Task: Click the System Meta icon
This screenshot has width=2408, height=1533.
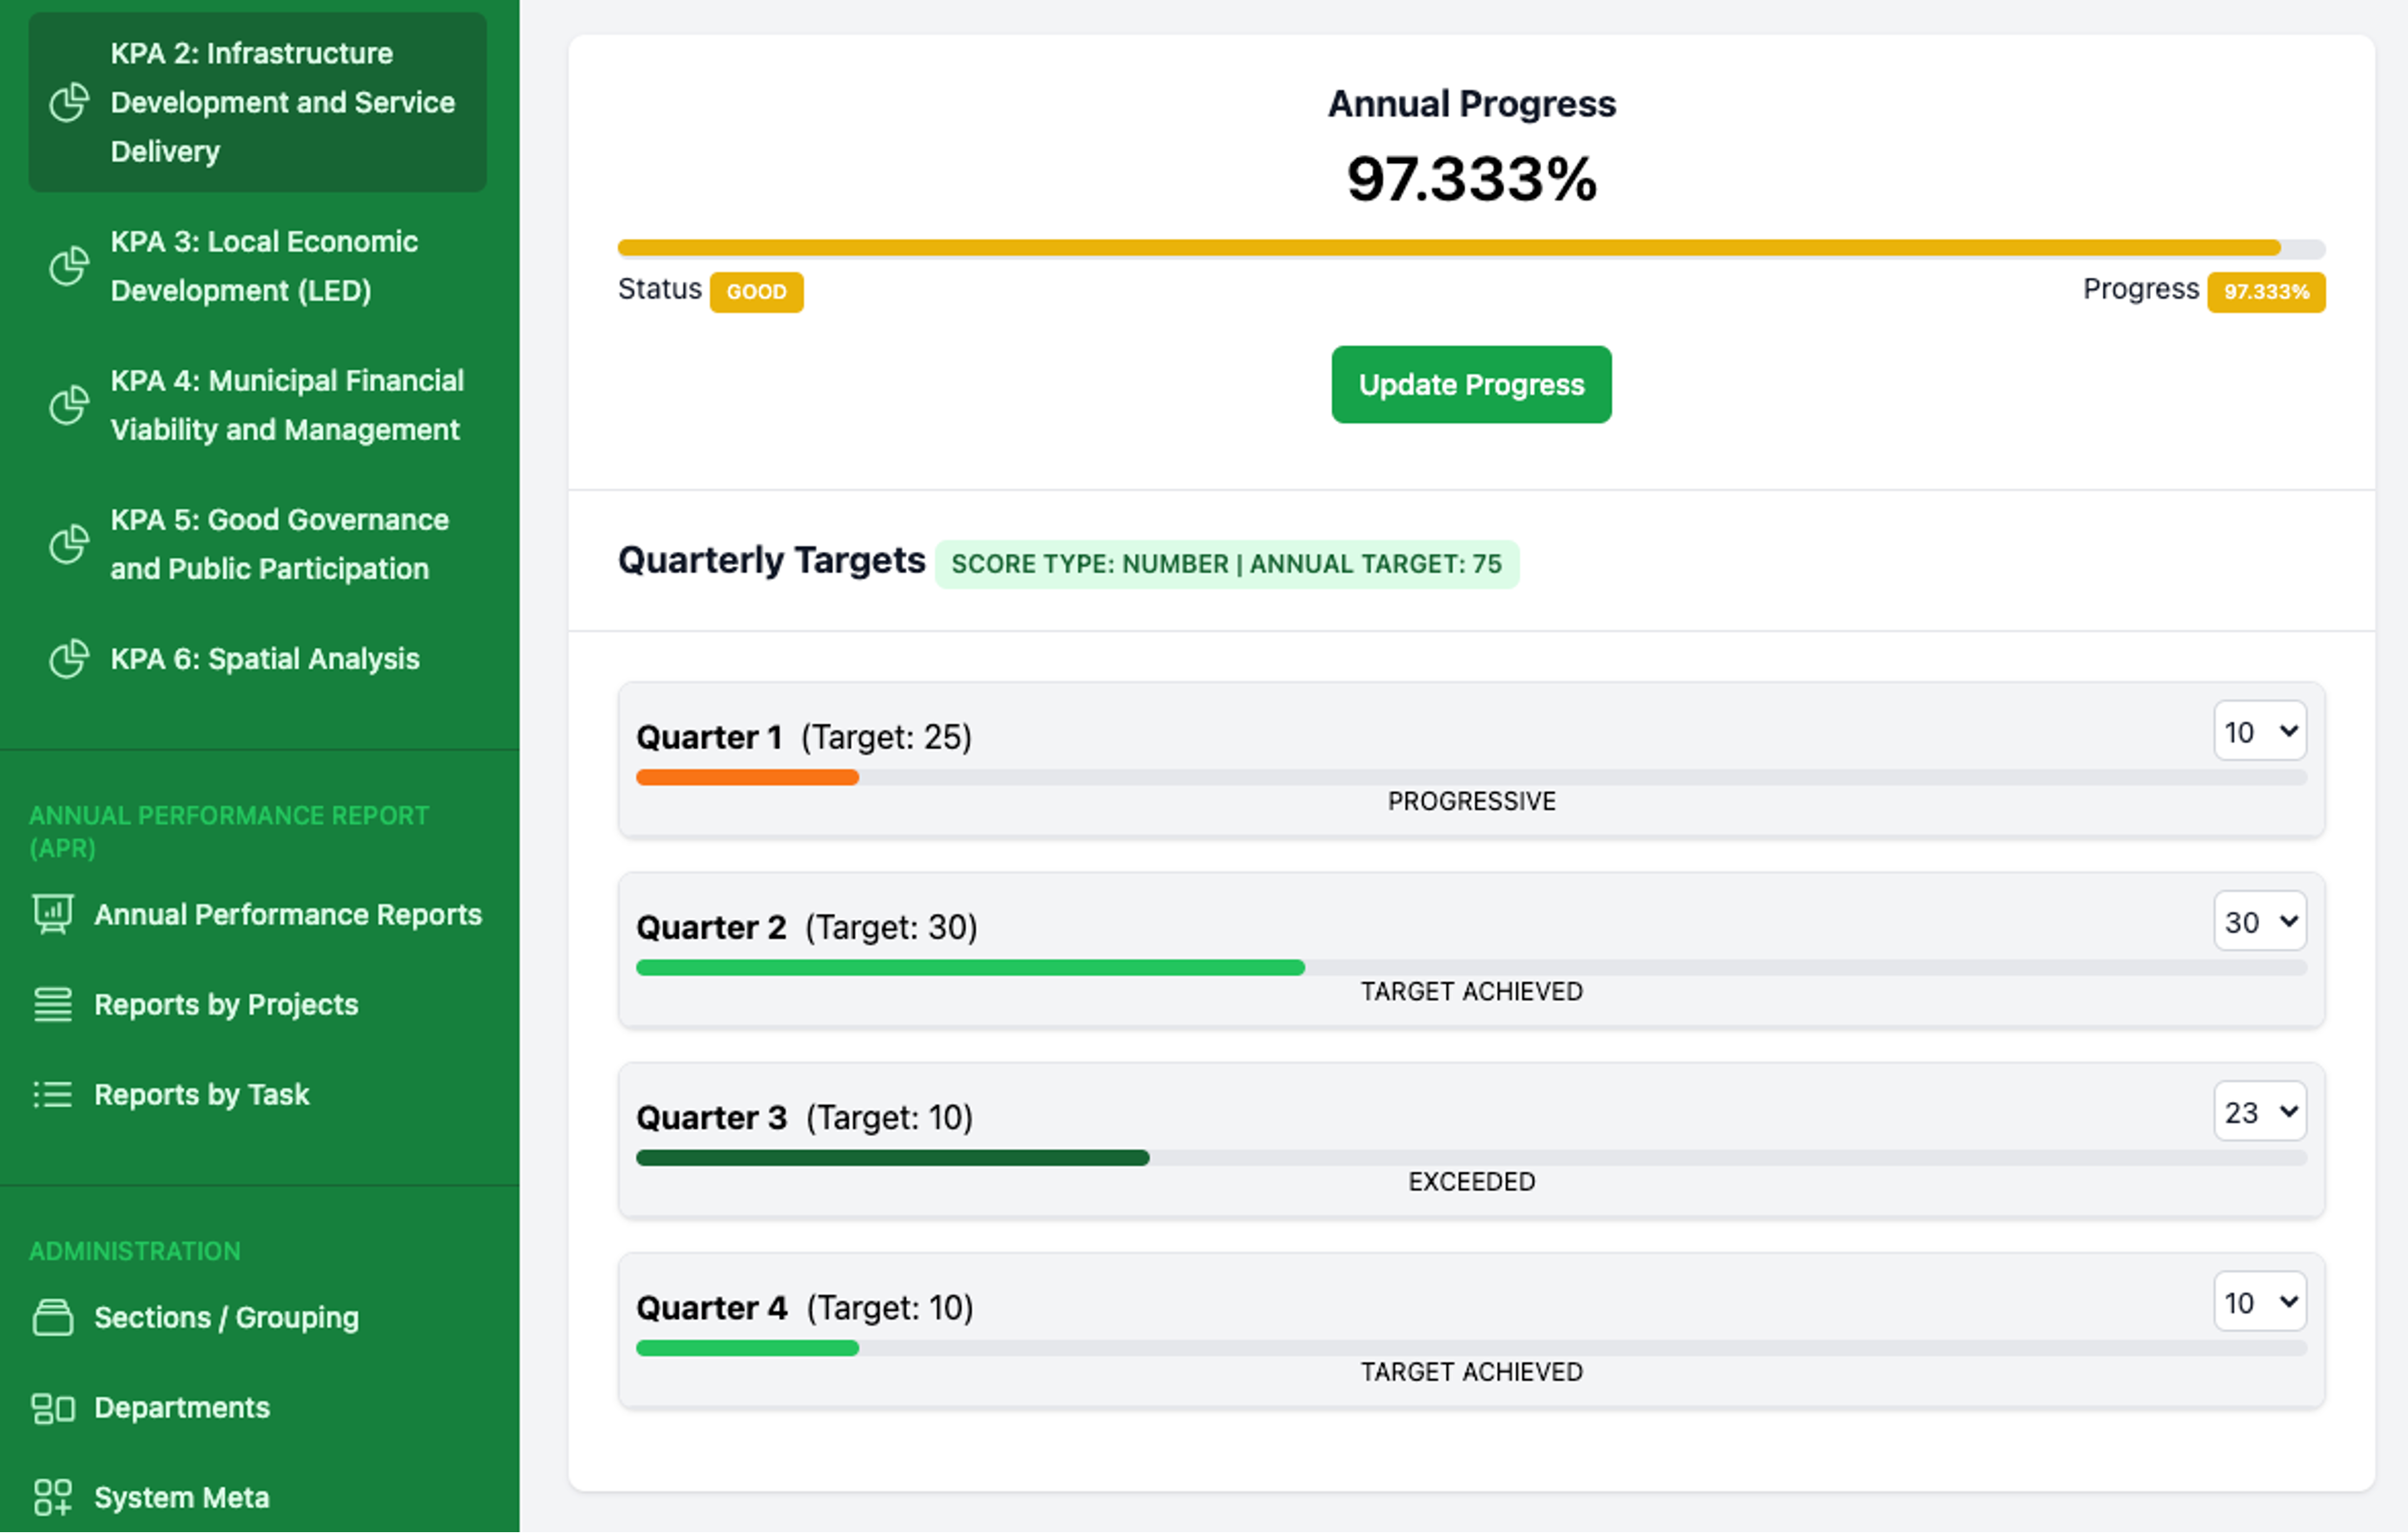Action: pos(53,1498)
